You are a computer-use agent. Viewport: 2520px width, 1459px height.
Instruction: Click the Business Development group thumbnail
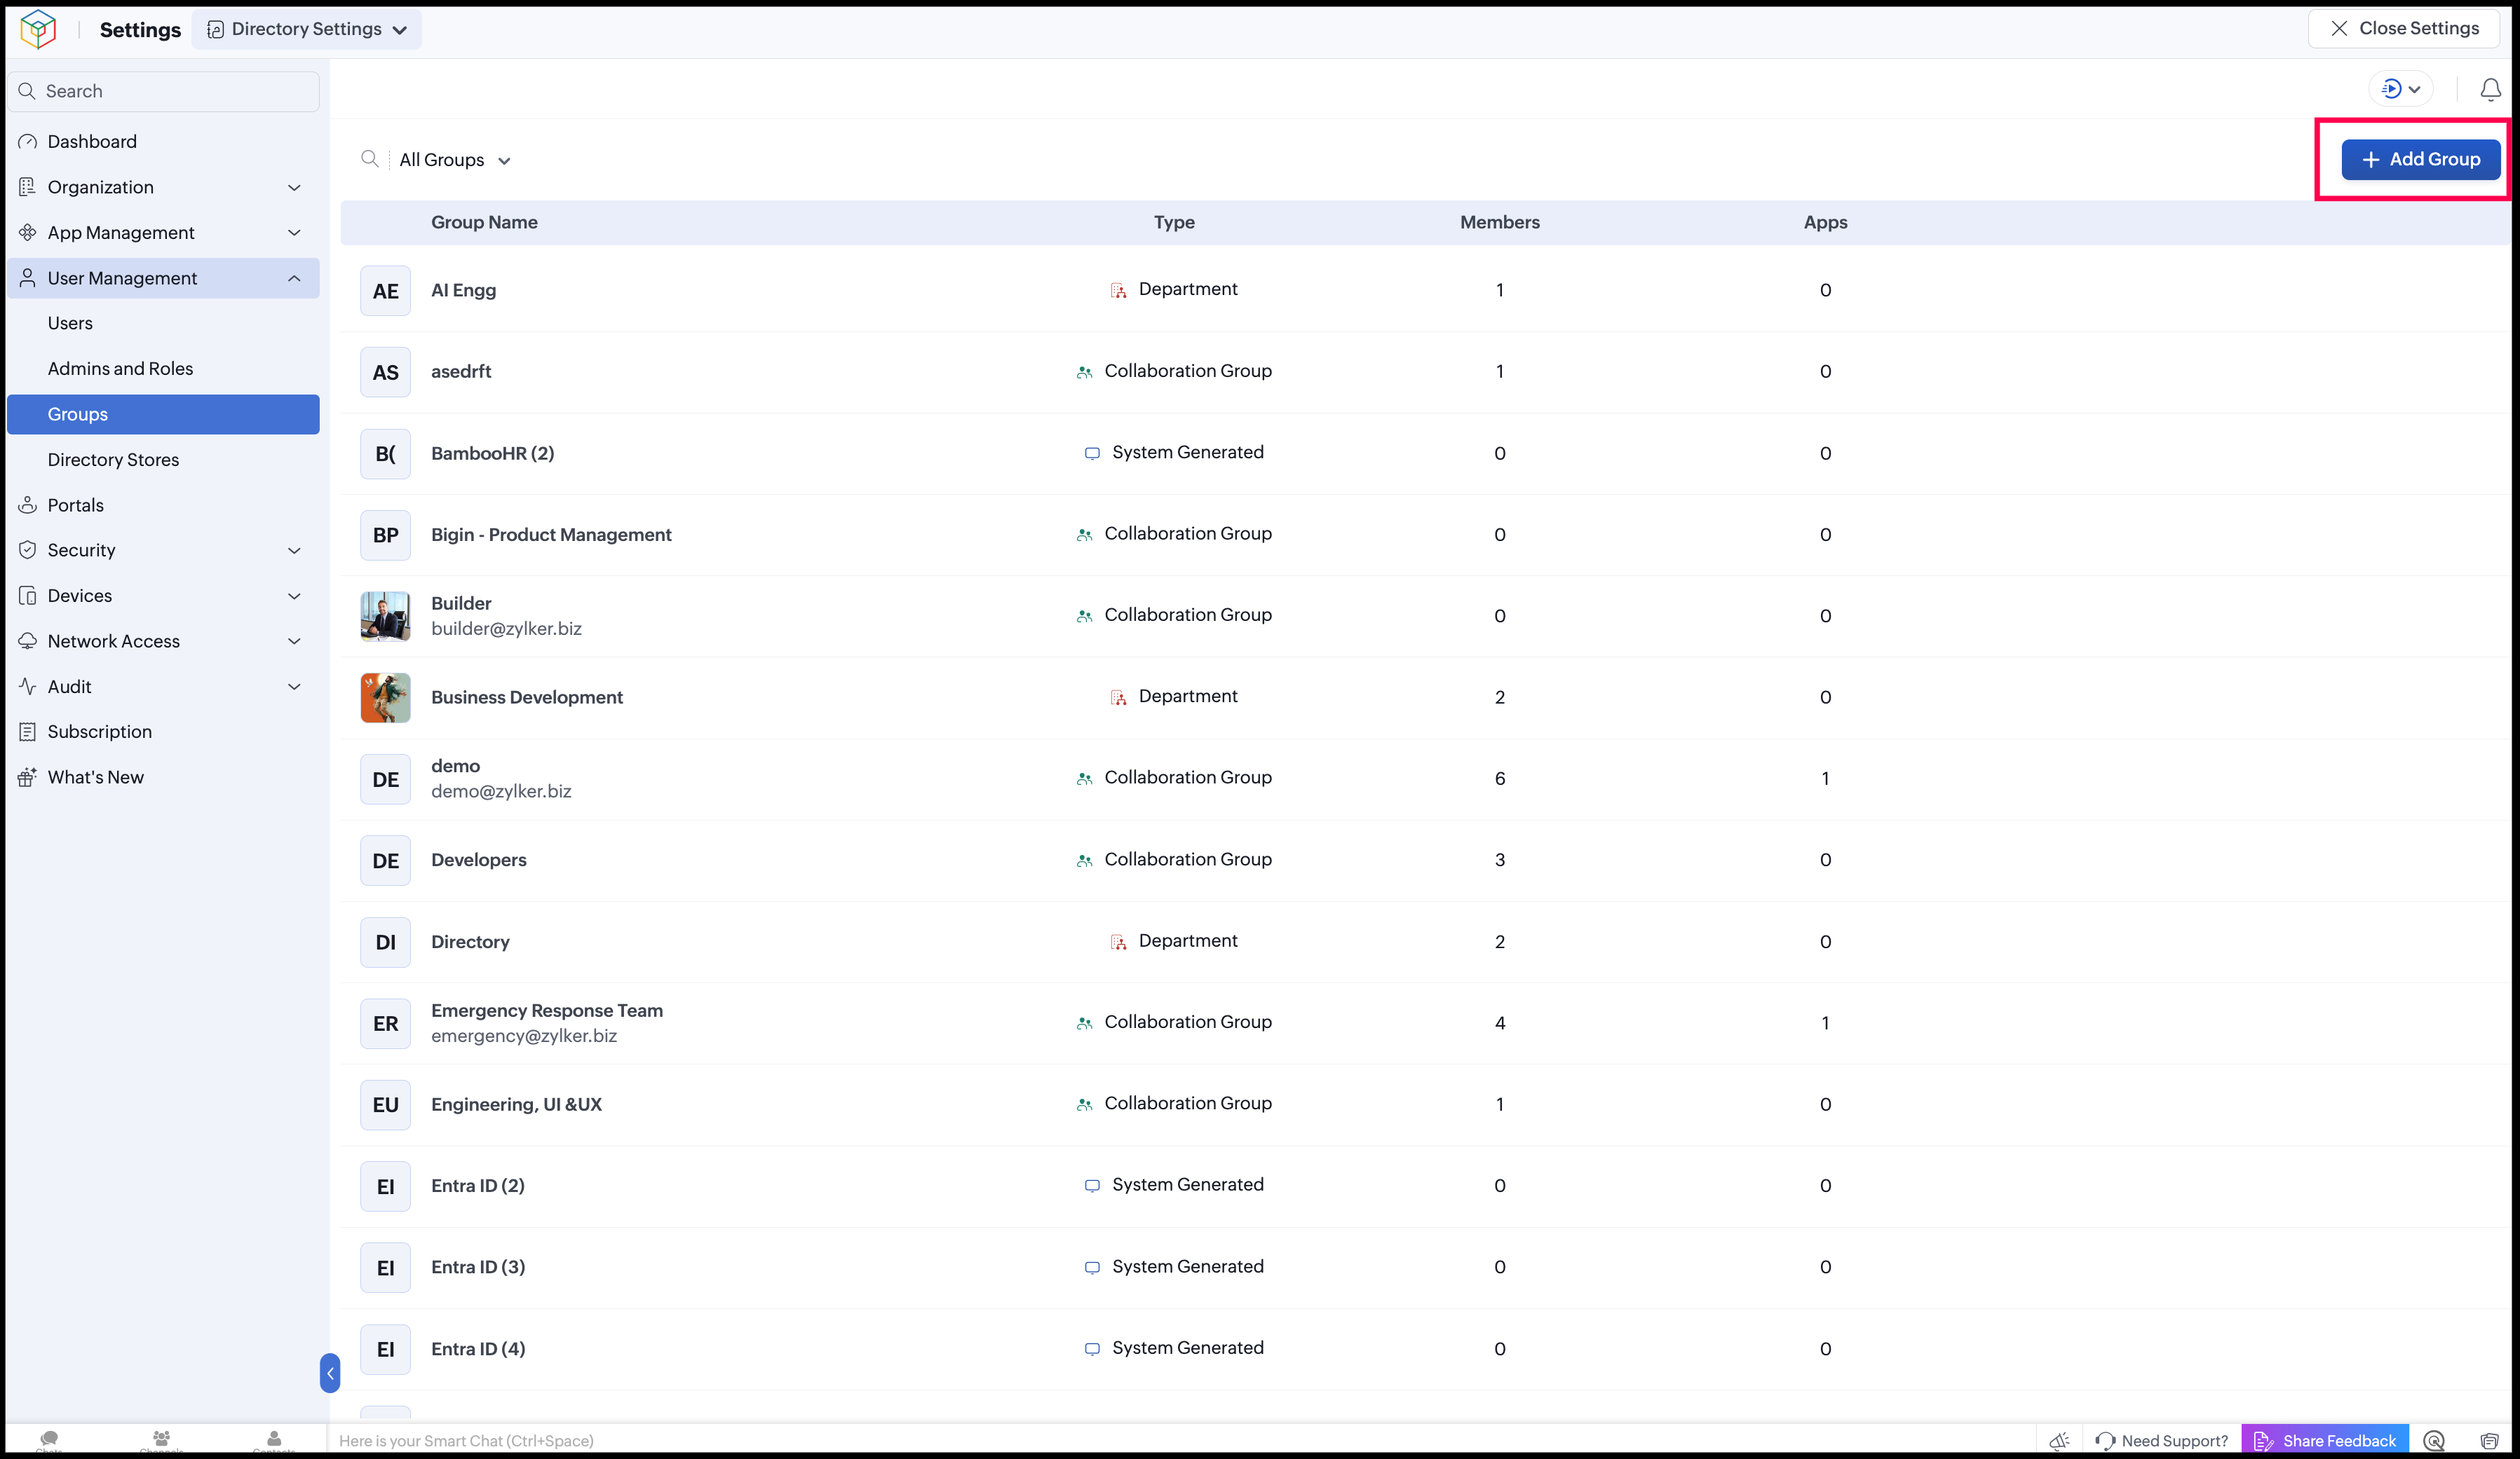click(x=385, y=697)
